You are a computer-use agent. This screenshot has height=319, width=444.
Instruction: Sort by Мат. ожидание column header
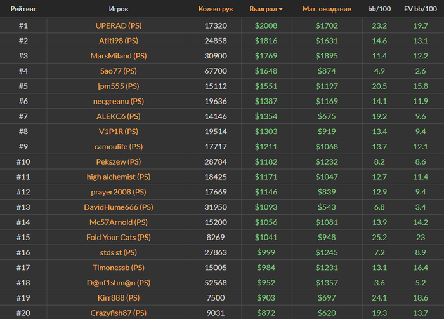[327, 10]
